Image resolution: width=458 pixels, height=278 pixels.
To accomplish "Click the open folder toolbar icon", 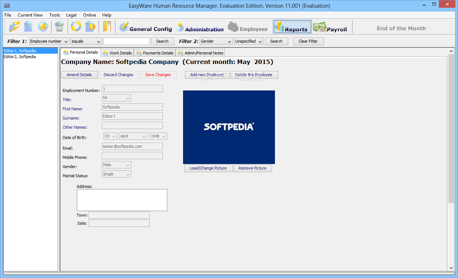I will (x=15, y=26).
